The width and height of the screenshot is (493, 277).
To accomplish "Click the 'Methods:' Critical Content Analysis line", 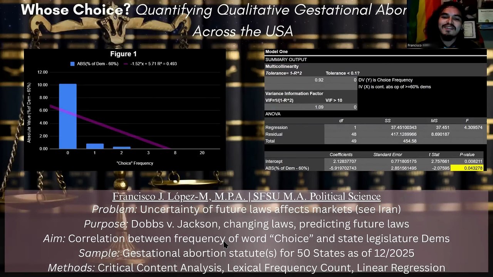I will (x=246, y=268).
